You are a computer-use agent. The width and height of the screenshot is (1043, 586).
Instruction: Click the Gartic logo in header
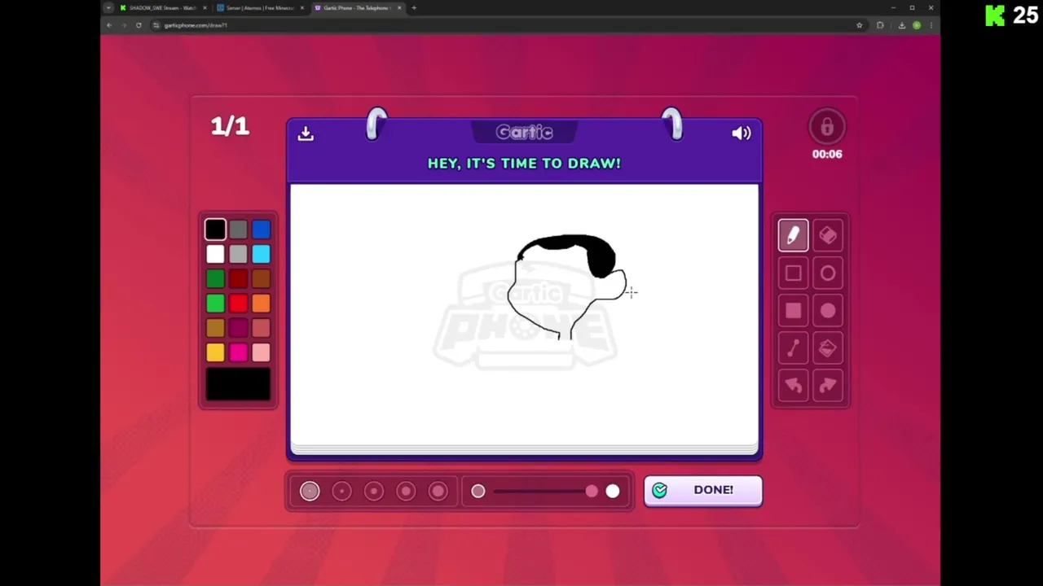[525, 132]
